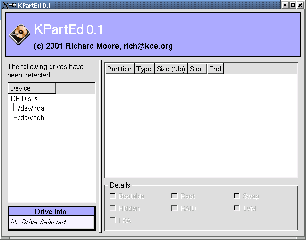The height and width of the screenshot is (240, 306).
Task: Click the Start column header
Action: (197, 69)
